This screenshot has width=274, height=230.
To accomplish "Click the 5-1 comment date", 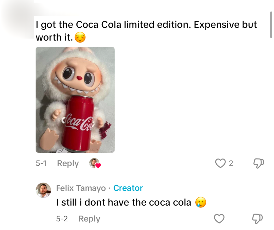I will (x=41, y=164).
